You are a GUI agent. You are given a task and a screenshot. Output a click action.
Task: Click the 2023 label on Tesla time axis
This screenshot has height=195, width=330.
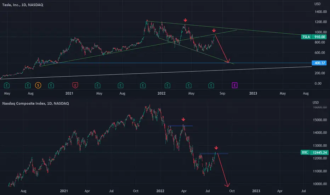[253, 93]
